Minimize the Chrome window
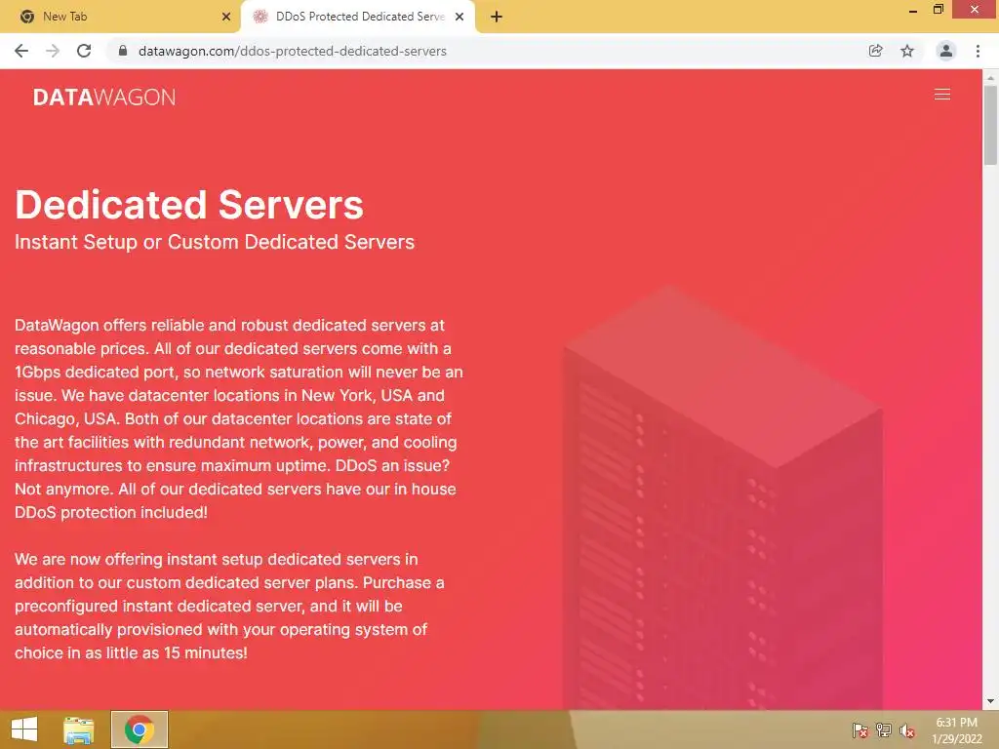This screenshot has height=749, width=999. (x=913, y=10)
